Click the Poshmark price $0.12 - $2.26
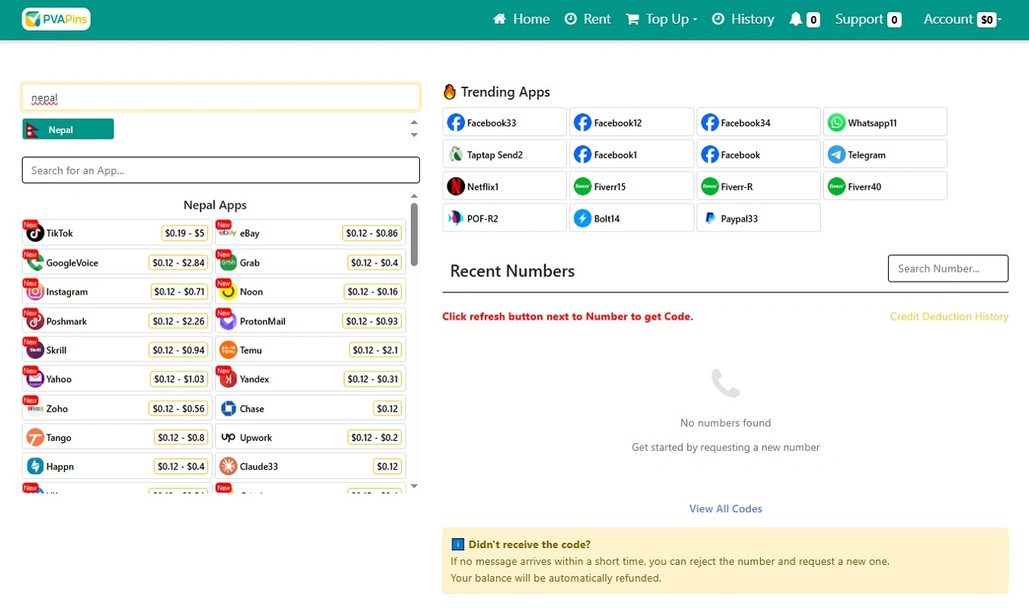The height and width of the screenshot is (609, 1029). tap(178, 321)
